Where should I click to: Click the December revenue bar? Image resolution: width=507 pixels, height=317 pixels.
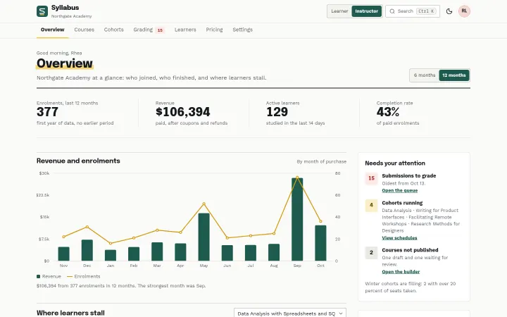[x=87, y=250]
